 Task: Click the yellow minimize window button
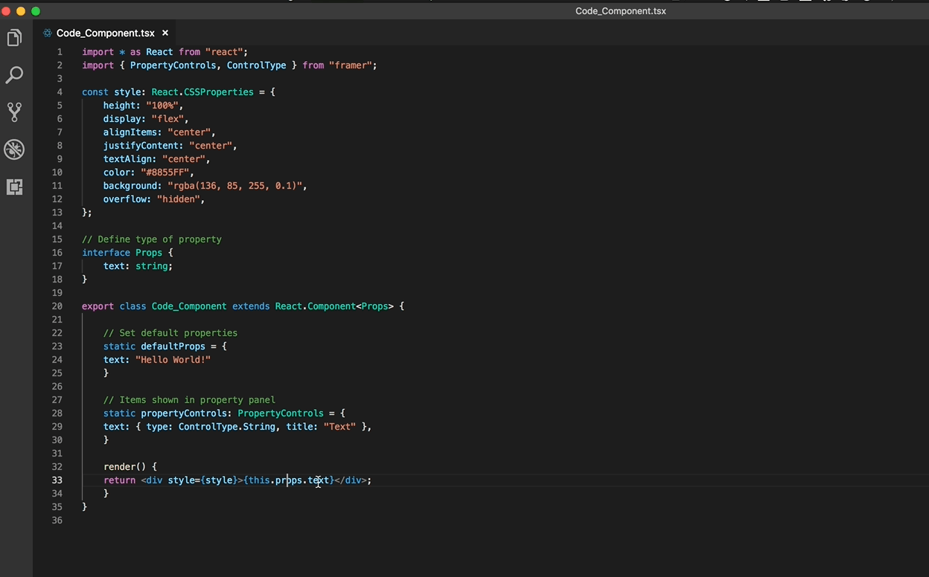21,11
